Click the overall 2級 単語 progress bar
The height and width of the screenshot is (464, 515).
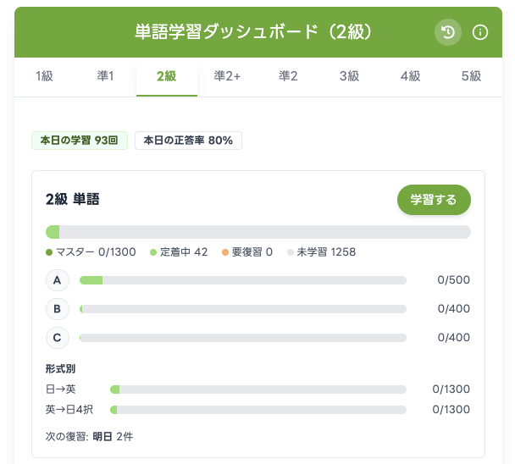pyautogui.click(x=258, y=232)
